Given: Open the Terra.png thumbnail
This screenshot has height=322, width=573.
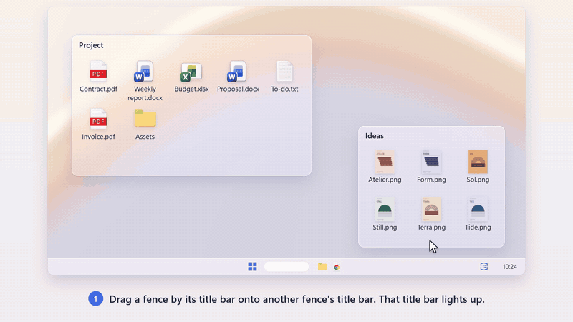Looking at the screenshot, I should [x=431, y=210].
